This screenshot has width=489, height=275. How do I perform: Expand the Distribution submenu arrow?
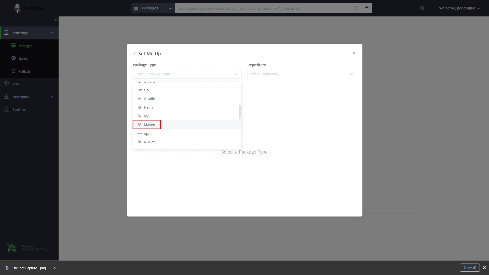(52, 97)
